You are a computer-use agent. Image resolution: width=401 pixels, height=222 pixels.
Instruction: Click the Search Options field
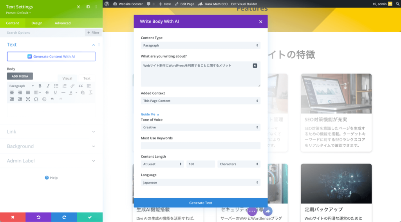pyautogui.click(x=42, y=32)
